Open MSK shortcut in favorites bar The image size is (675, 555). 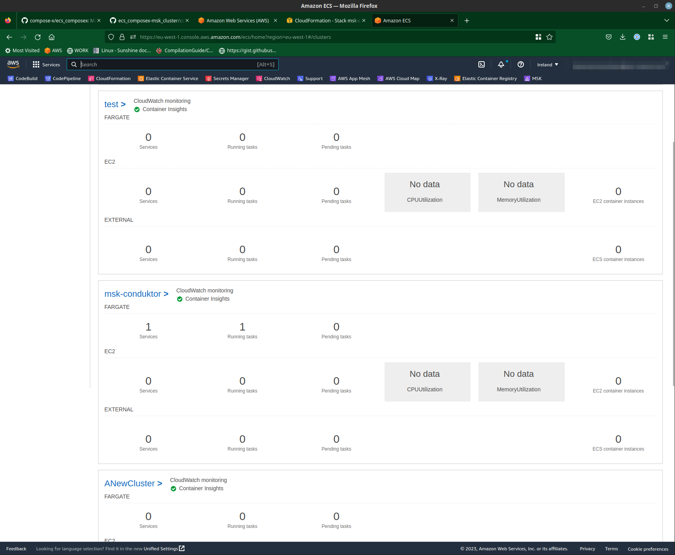pyautogui.click(x=533, y=79)
